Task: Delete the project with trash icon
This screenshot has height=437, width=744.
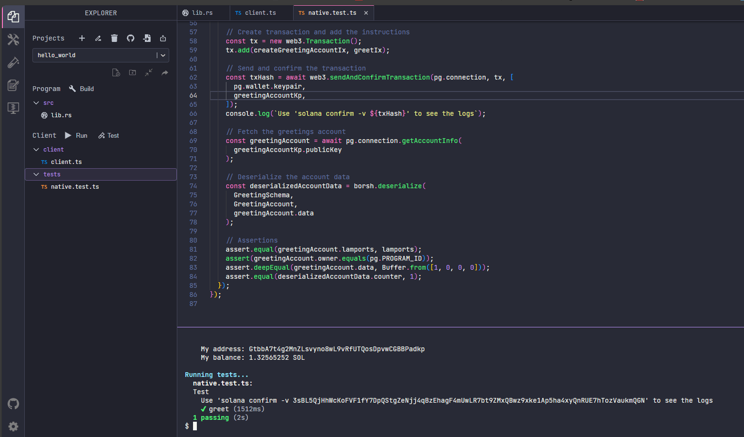Action: [x=114, y=38]
